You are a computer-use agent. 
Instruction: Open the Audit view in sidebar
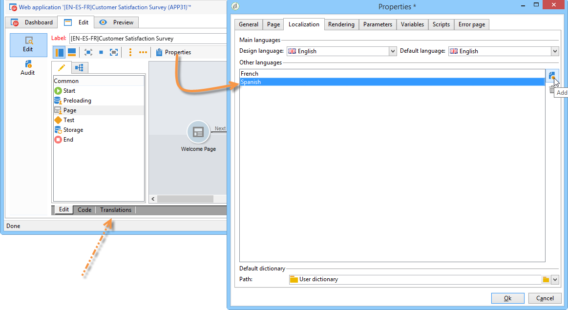tap(27, 68)
